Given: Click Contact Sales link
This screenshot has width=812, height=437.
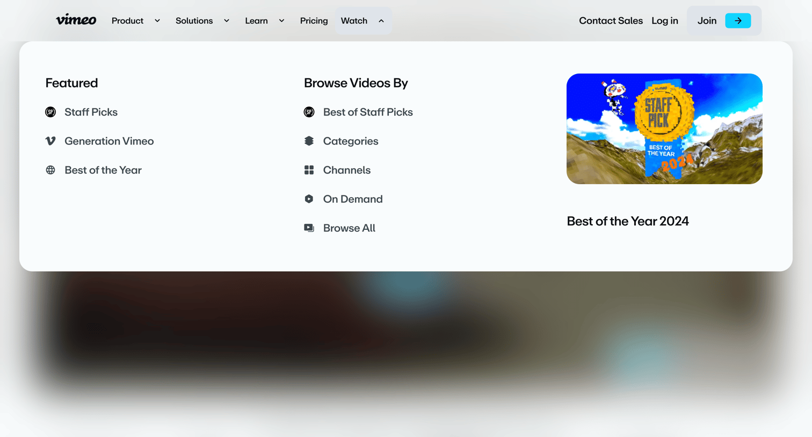Looking at the screenshot, I should coord(611,21).
